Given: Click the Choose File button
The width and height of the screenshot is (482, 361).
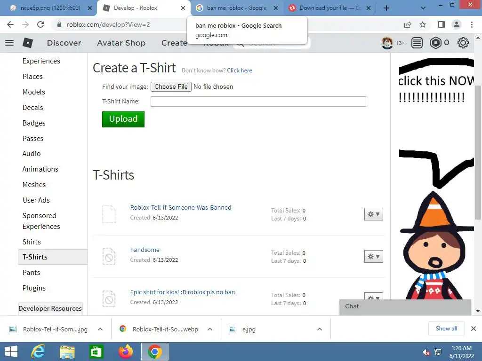Looking at the screenshot, I should click(x=171, y=86).
